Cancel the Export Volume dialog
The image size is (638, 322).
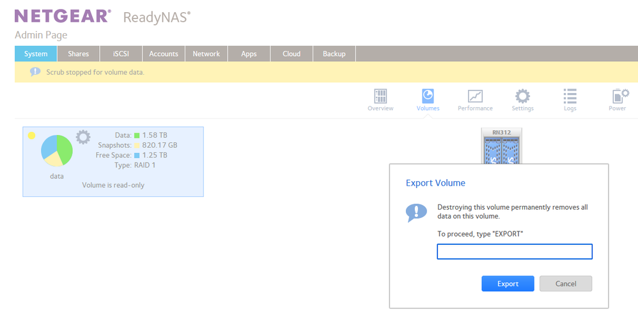tap(566, 284)
